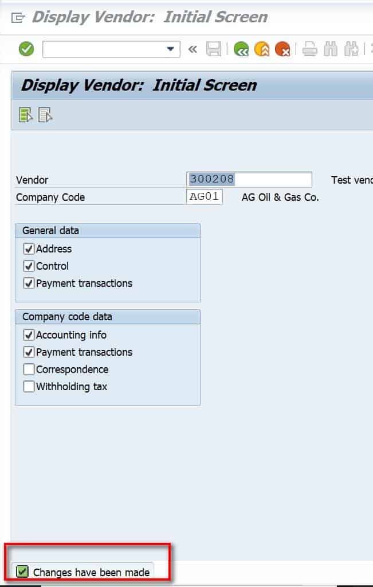
Task: Collapse the command field with double chevron
Action: coord(193,49)
